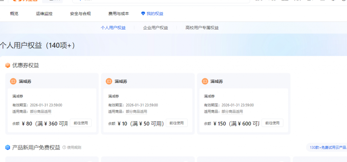Screen dimensions: 347x162
Task: Click the question mark icon beside 使用规则
Action: click(x=64, y=147)
